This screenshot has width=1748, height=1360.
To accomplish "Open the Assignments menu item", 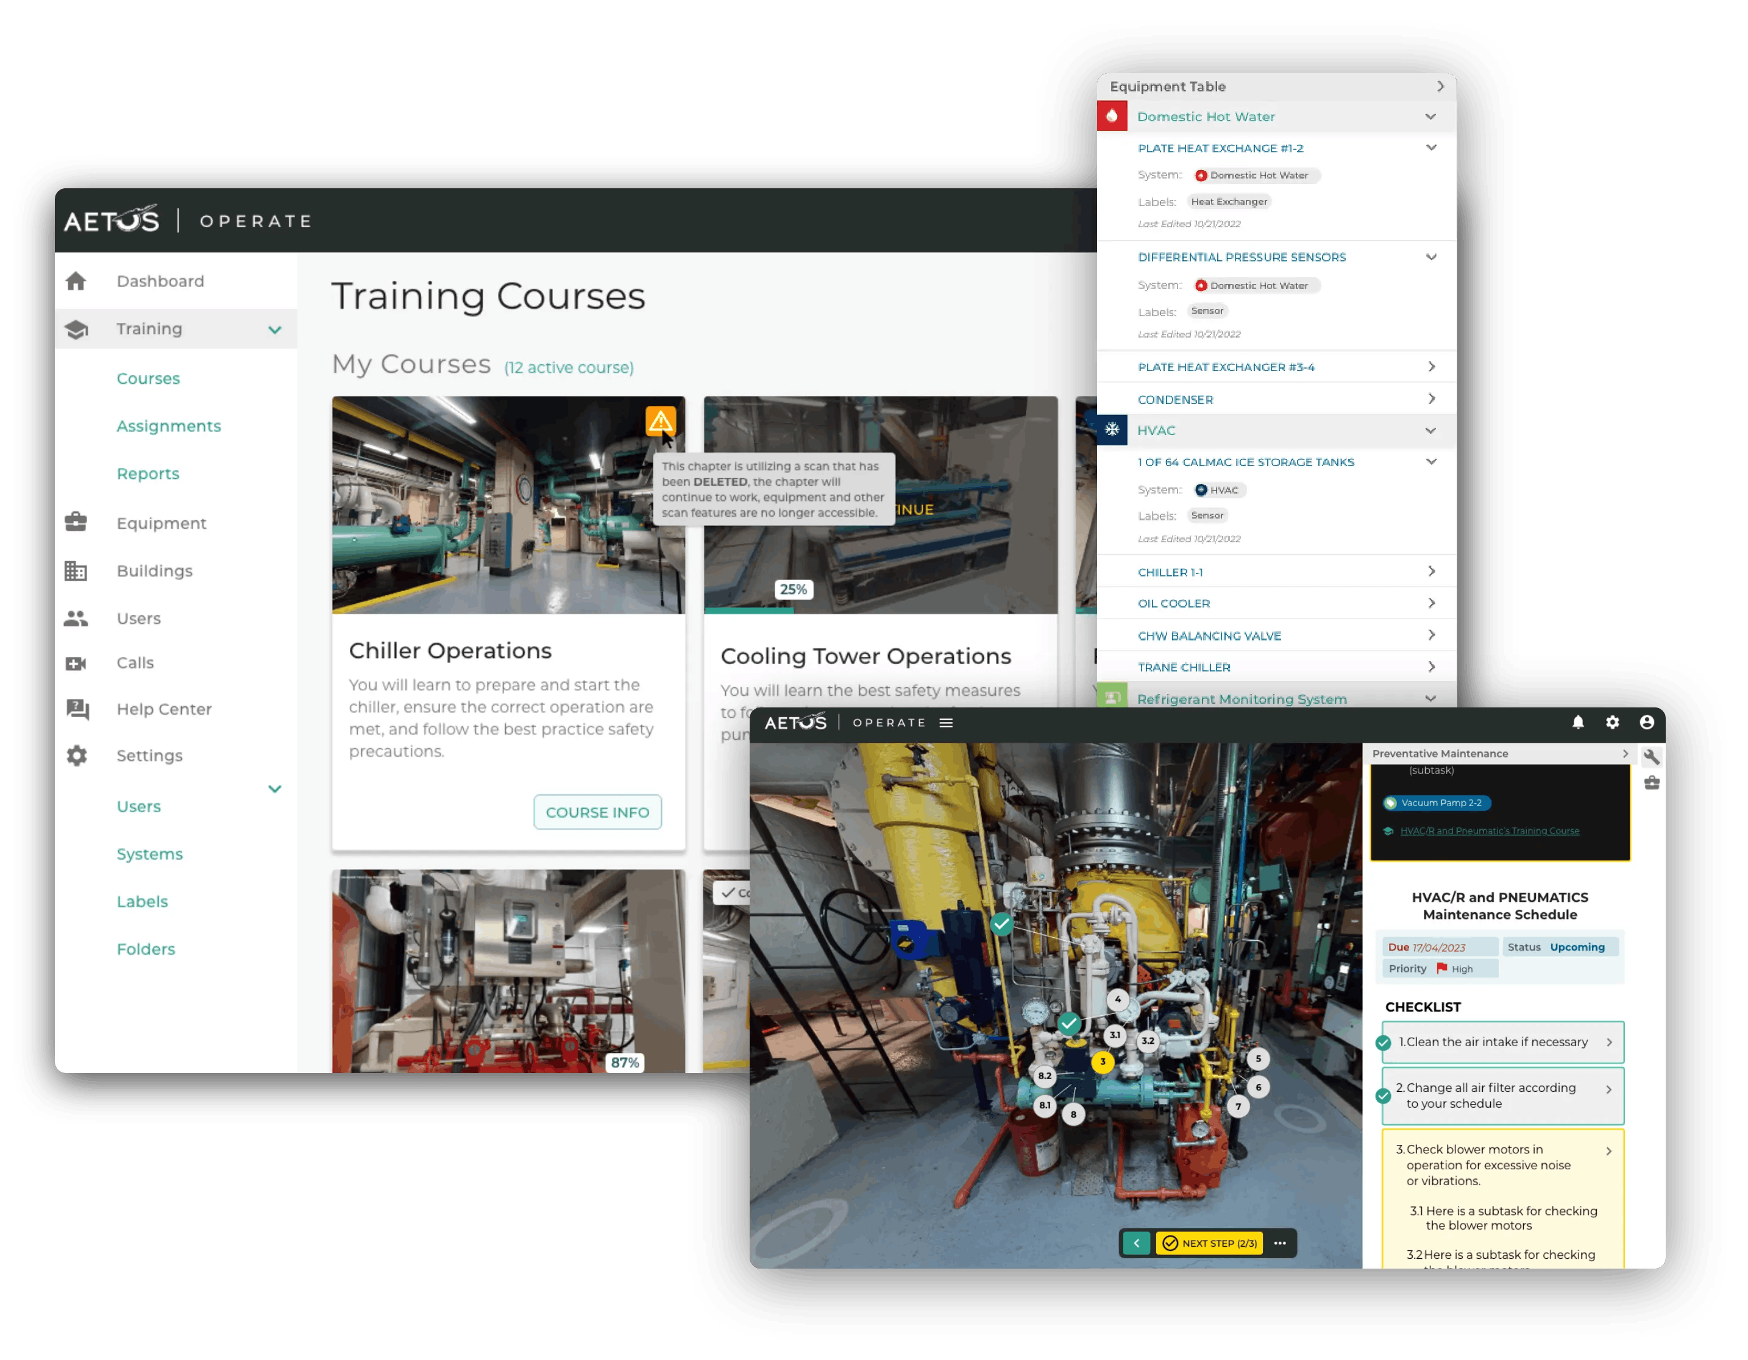I will (169, 425).
